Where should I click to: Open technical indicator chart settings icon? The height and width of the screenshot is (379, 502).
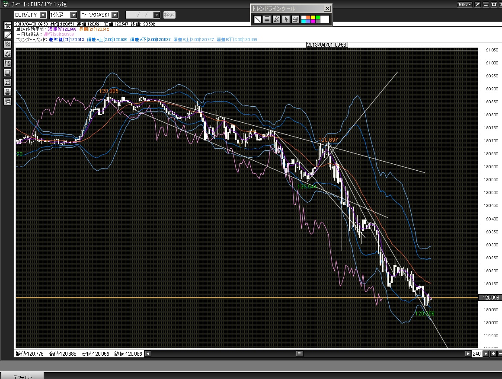7,44
